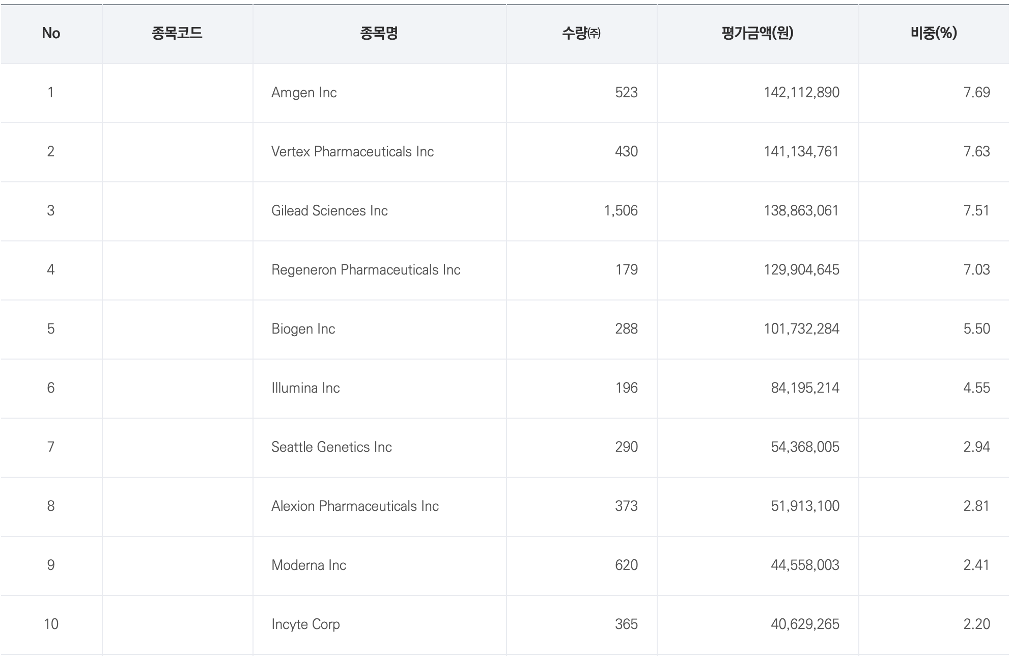The image size is (1010, 656).
Task: Select Illumina Inc stock name
Action: [x=305, y=388]
